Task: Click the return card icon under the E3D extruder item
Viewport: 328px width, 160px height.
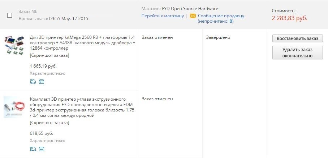Action: [x=42, y=149]
